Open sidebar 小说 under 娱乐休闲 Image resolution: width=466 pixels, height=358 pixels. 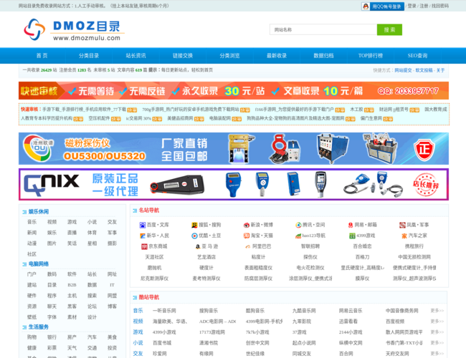92,222
